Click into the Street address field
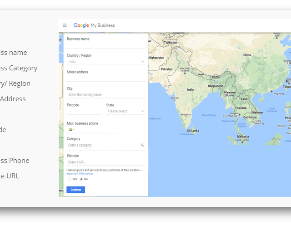291x226 pixels. pos(105,78)
